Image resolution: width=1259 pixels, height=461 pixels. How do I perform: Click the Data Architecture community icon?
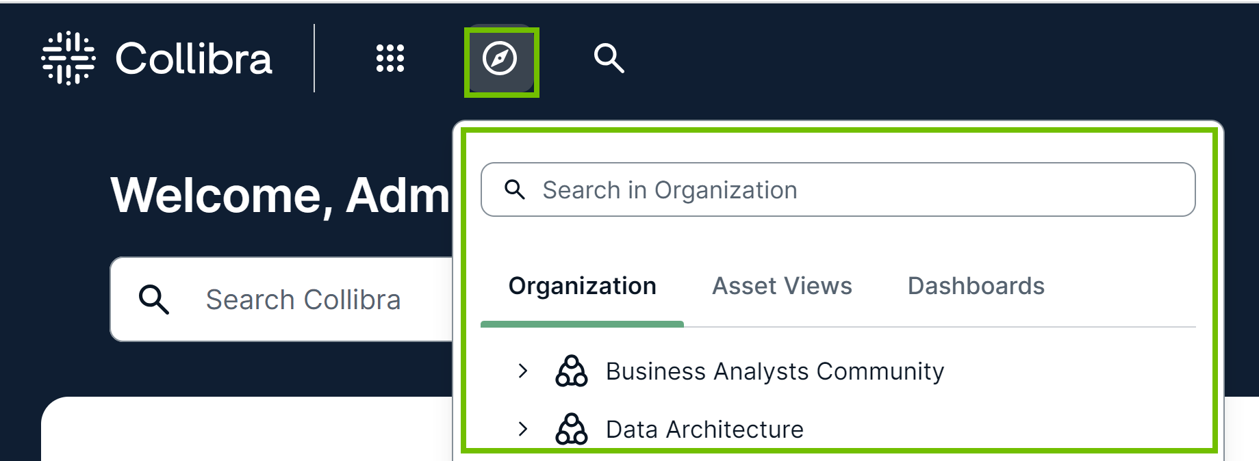[571, 429]
